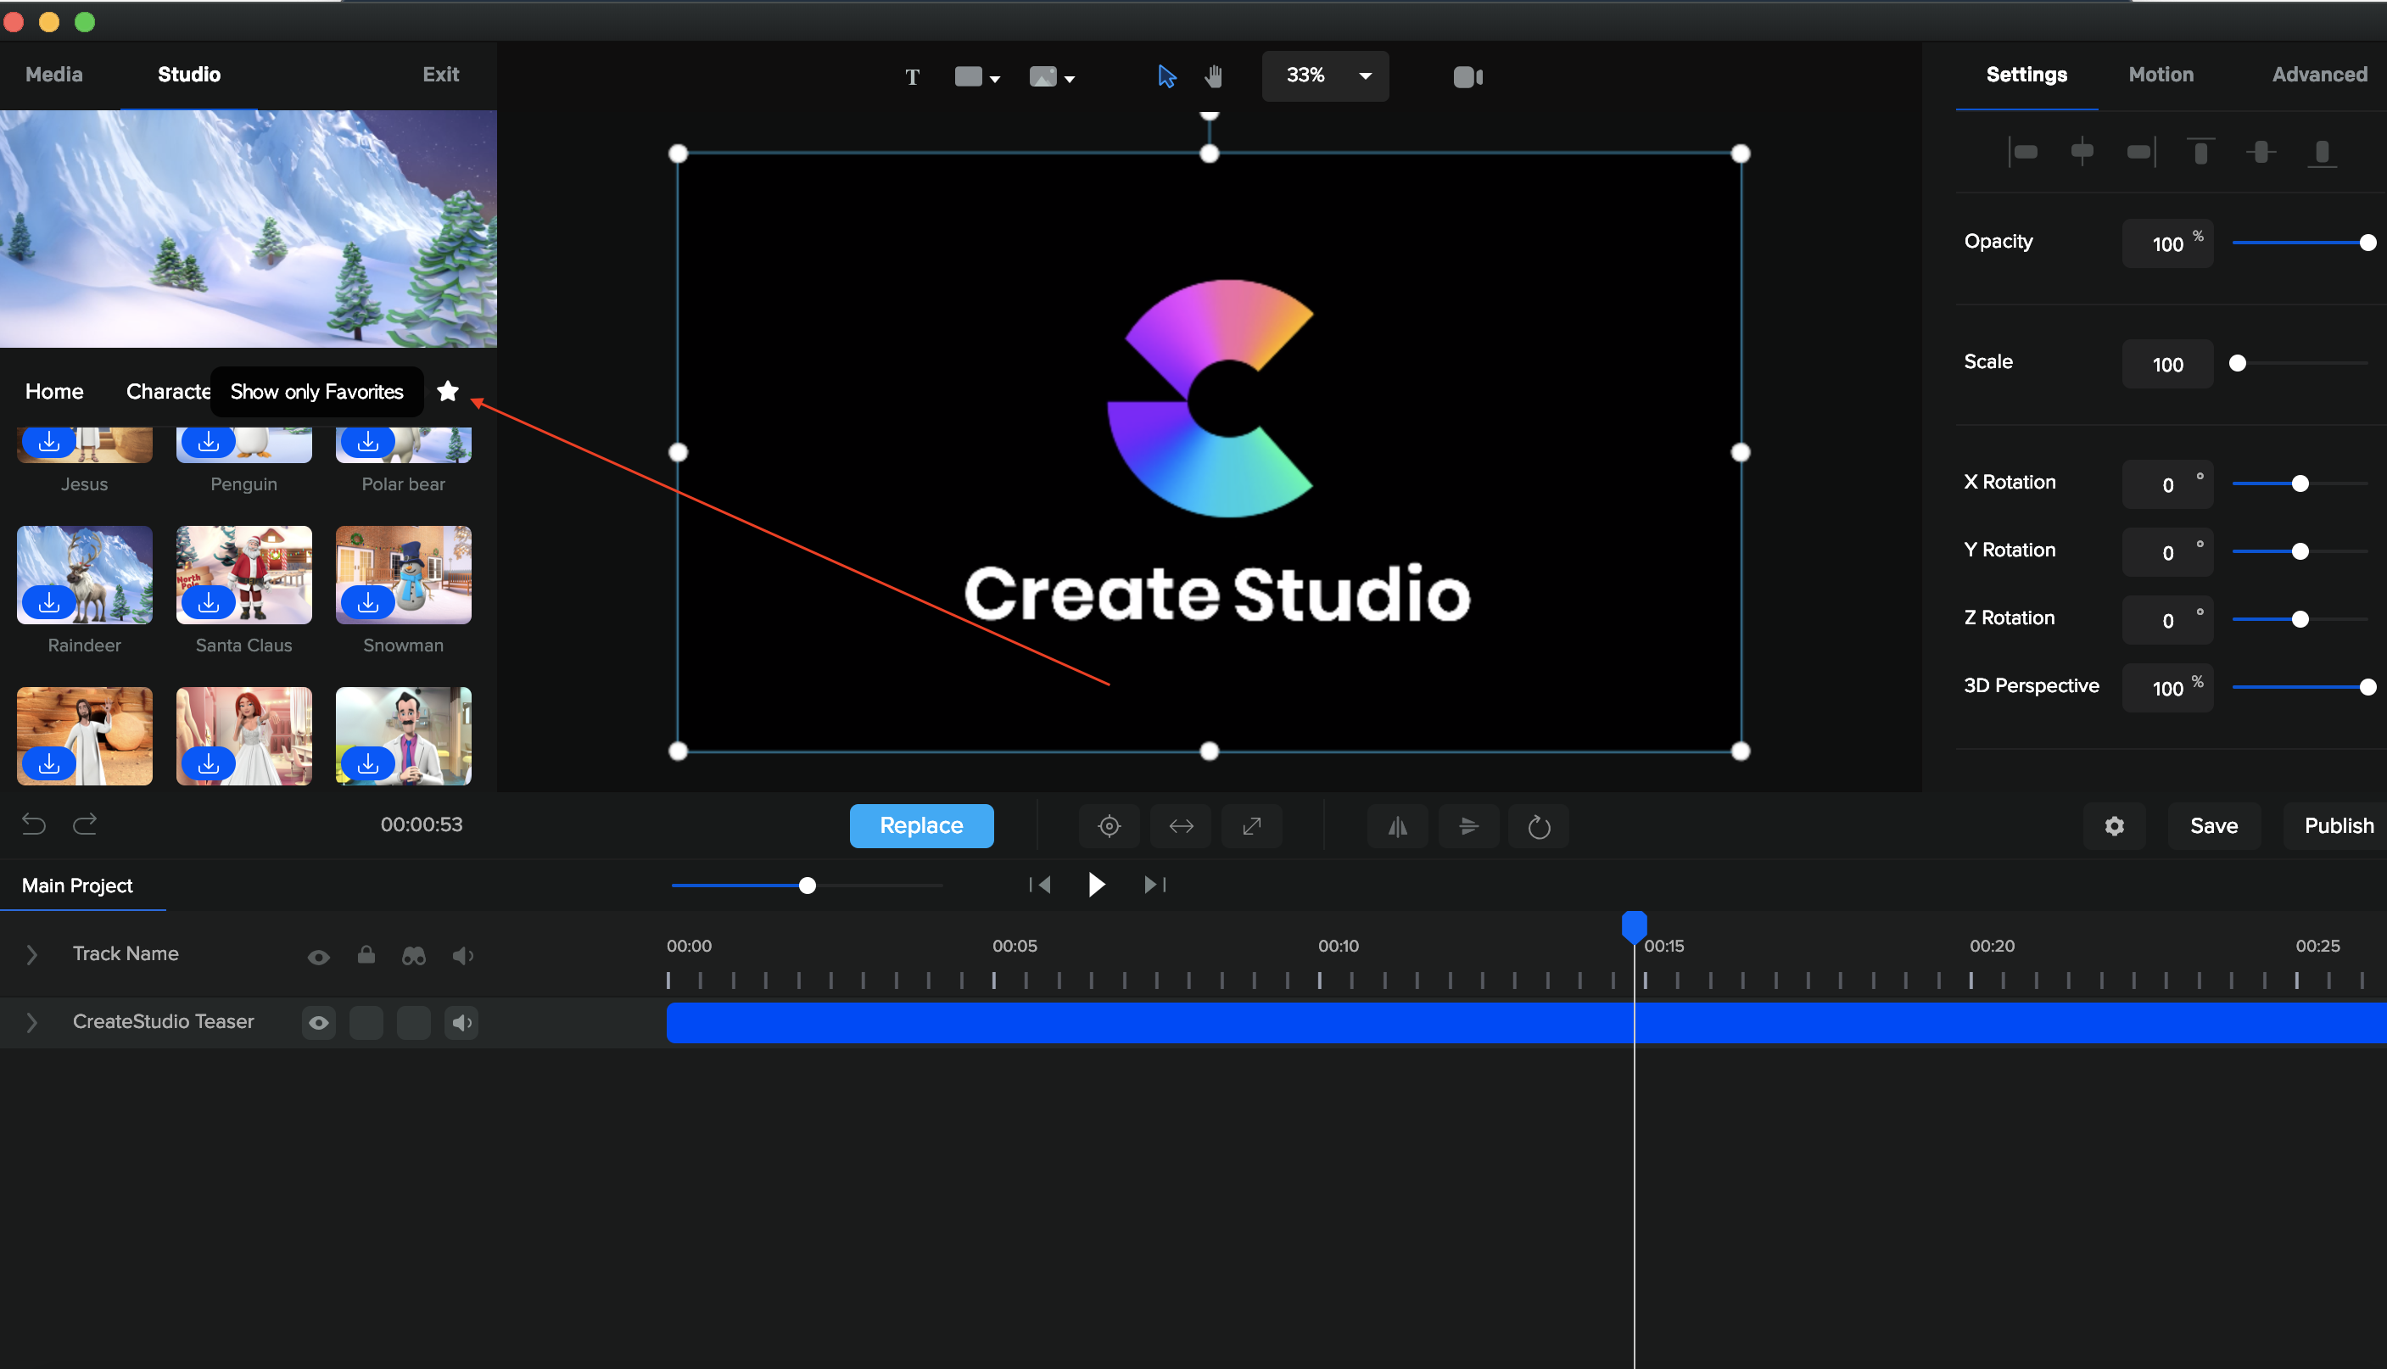This screenshot has width=2387, height=1369.
Task: Jump to the timeline end
Action: click(1154, 884)
